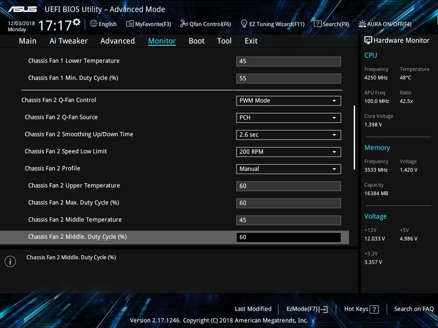
Task: Edit Chassis Fan 1 Lower Temperature field
Action: (x=289, y=61)
